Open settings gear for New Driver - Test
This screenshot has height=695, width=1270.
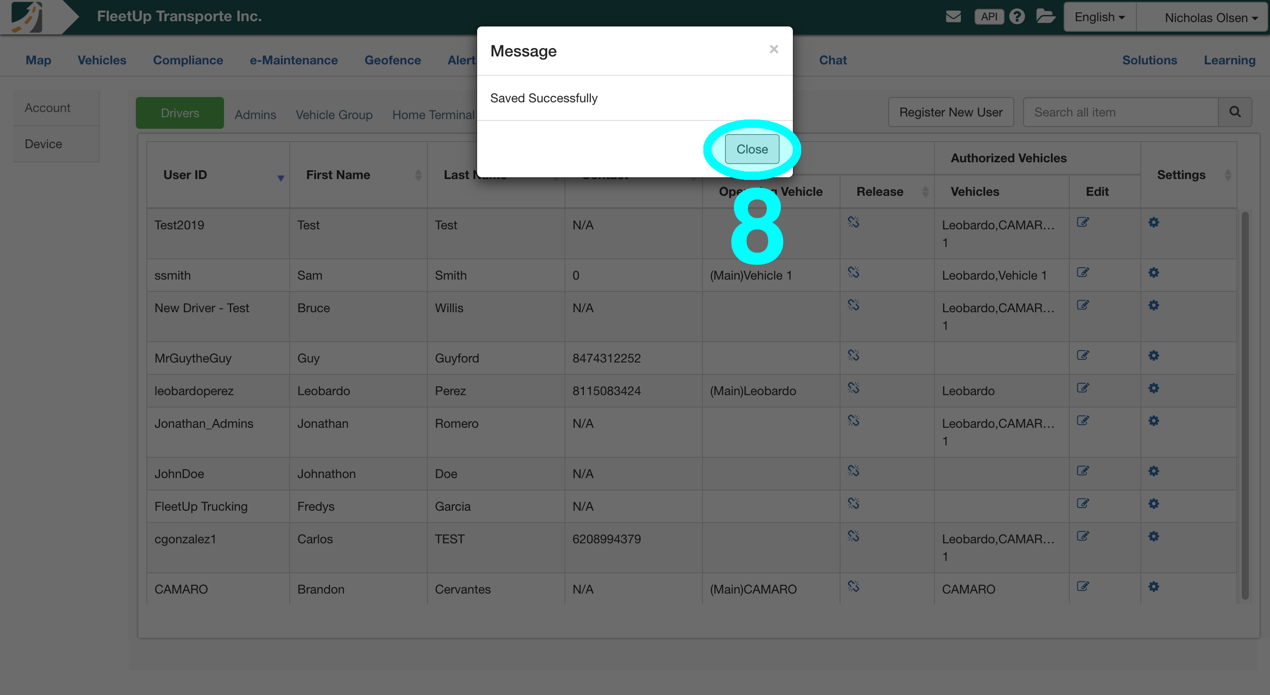pyautogui.click(x=1154, y=305)
